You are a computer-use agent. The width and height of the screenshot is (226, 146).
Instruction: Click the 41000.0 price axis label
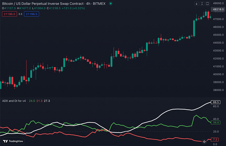218,66
